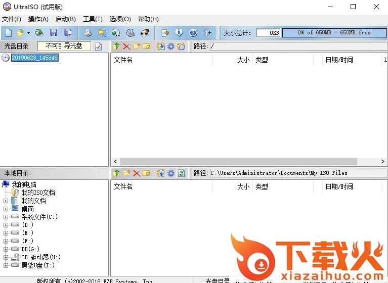Screen dimensions: 388x283
Task: Click the New folder icon in local pane
Action: tap(126, 173)
